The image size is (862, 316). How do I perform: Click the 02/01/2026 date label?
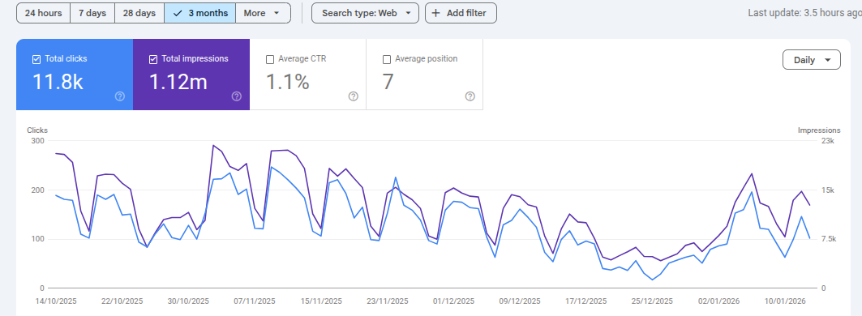coord(719,301)
